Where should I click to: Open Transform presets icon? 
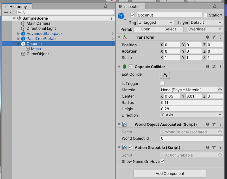click(x=214, y=37)
